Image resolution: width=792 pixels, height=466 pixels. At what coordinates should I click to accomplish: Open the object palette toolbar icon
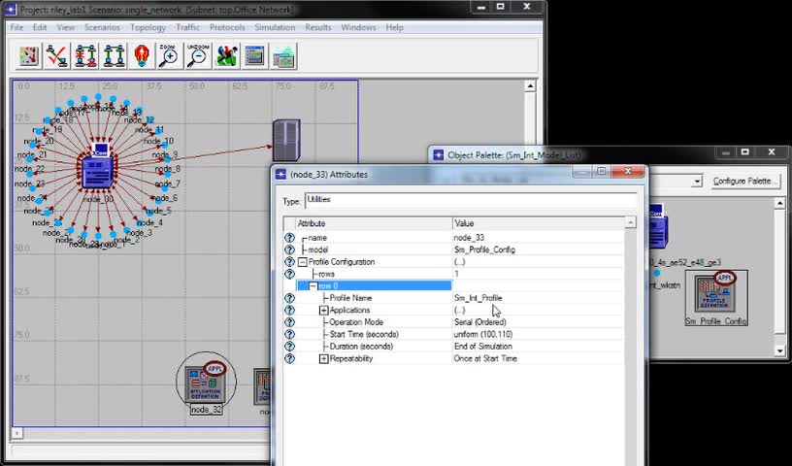29,56
